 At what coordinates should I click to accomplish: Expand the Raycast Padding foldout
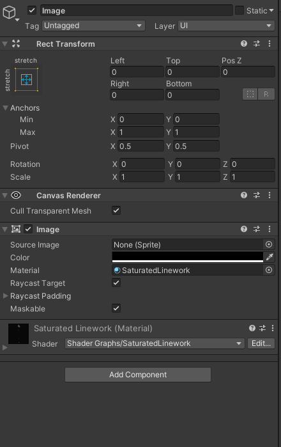point(5,296)
